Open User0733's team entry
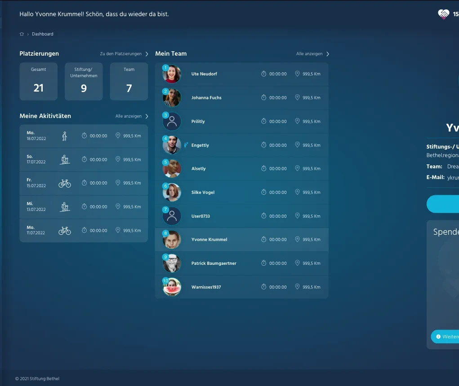Image resolution: width=459 pixels, height=386 pixels. [x=201, y=216]
